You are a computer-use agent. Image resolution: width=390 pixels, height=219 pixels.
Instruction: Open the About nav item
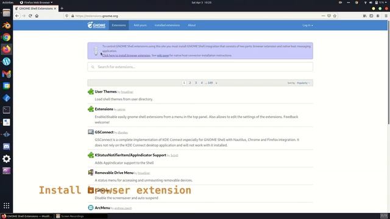coord(191,26)
